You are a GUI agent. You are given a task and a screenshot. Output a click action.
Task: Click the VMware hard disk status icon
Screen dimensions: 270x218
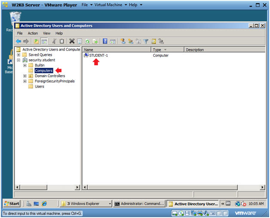coord(175,213)
